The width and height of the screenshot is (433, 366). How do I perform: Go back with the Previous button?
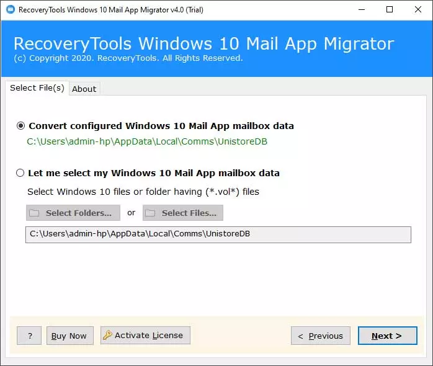[x=320, y=336]
